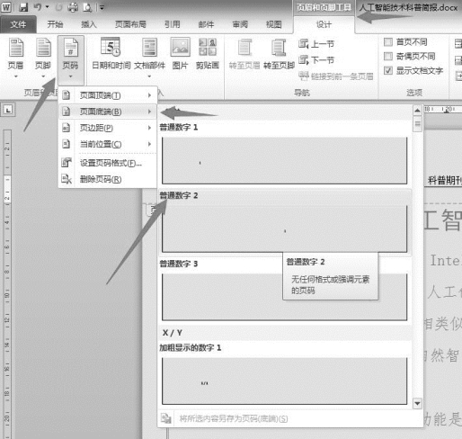
Task: Enable the 首页不同 checkbox
Action: click(388, 42)
